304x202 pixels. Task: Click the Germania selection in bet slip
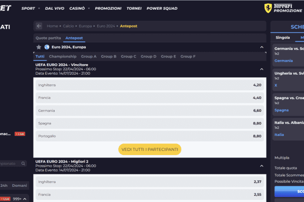pos(283,61)
